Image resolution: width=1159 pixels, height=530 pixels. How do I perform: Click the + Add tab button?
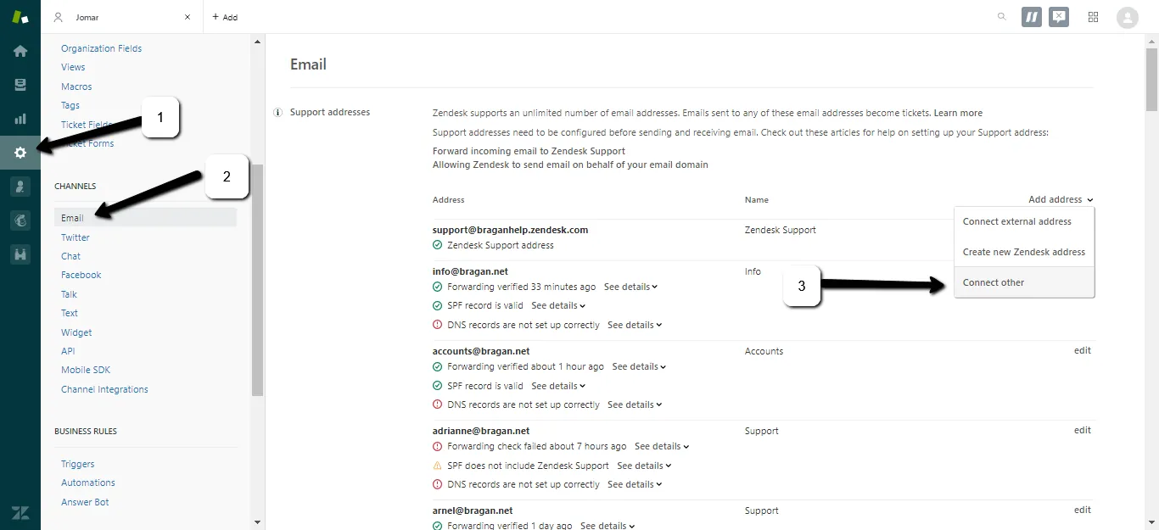[x=225, y=17]
